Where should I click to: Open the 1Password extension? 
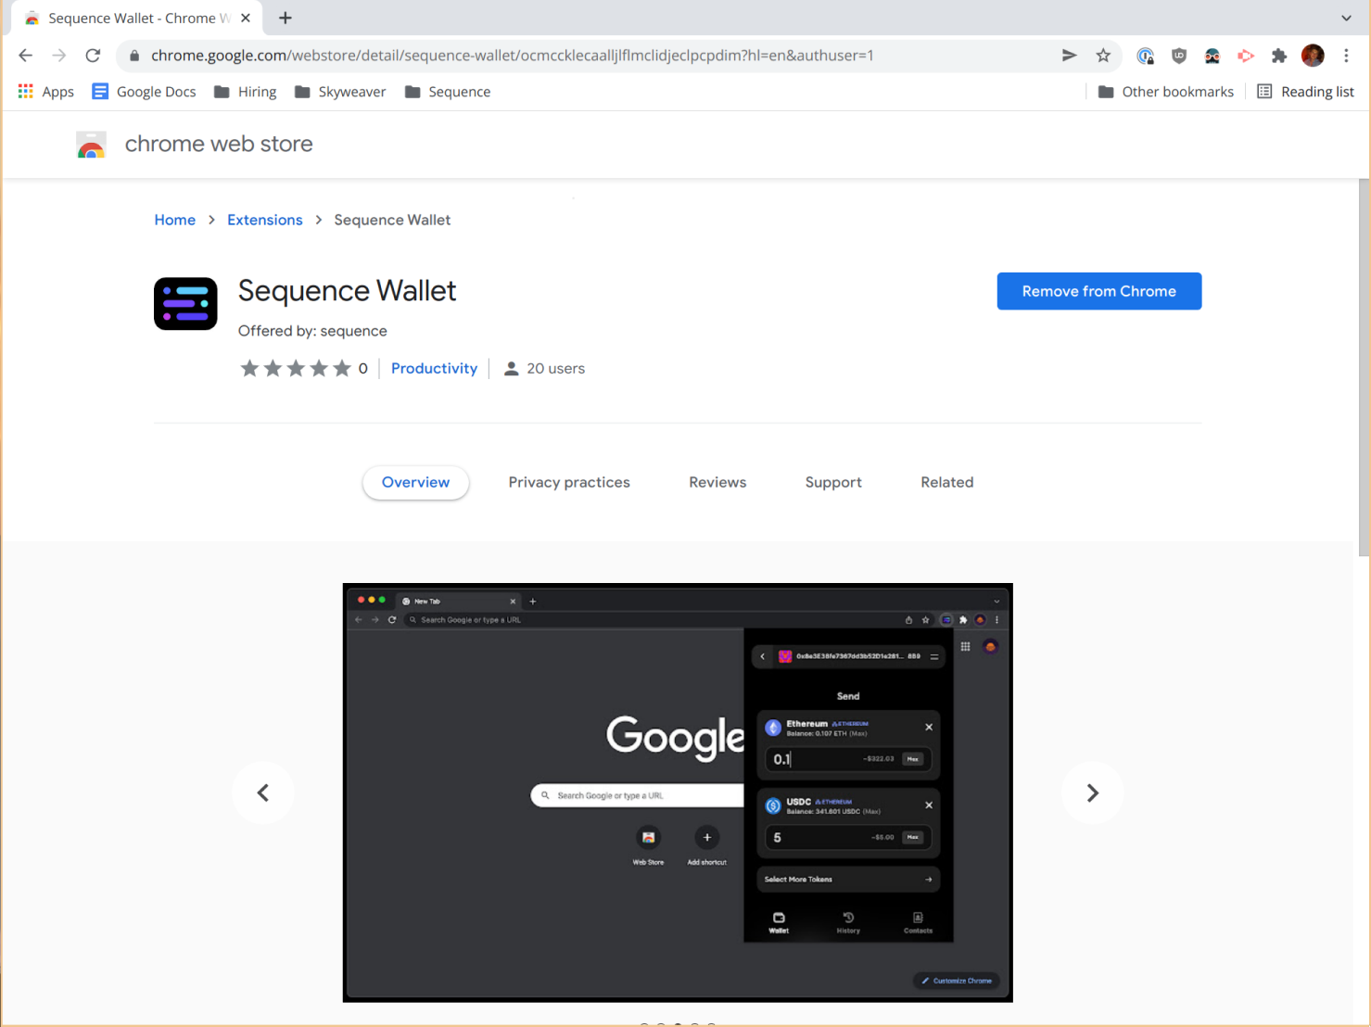click(x=1145, y=56)
